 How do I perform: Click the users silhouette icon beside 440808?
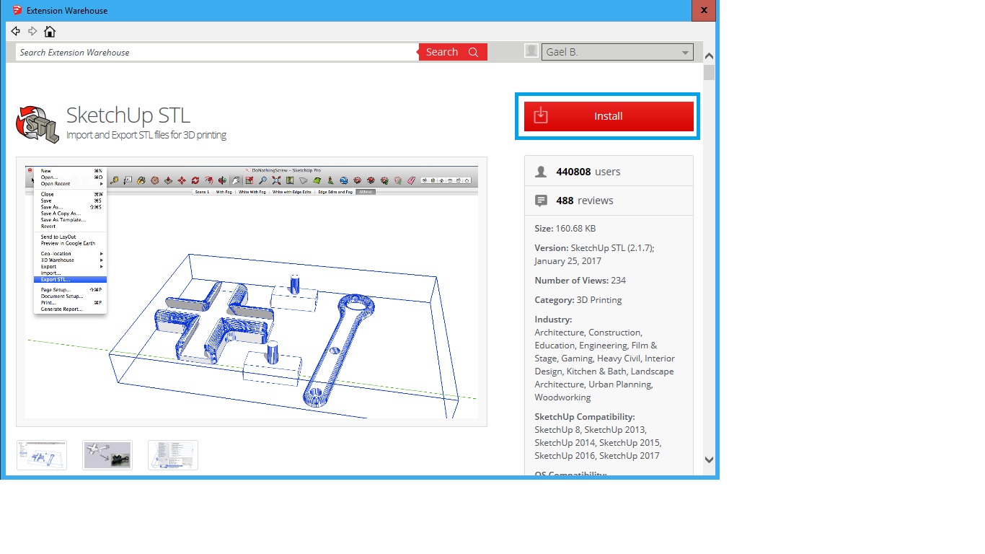point(542,172)
